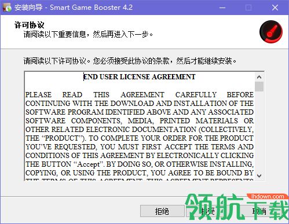Click the line starting 'SOFTWARE COMPONENTS, MEDIA'

click(x=140, y=121)
